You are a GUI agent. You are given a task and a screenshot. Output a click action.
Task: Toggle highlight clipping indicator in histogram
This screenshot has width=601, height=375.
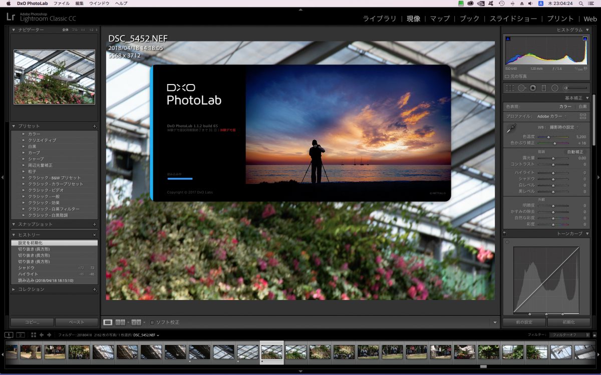coord(584,38)
